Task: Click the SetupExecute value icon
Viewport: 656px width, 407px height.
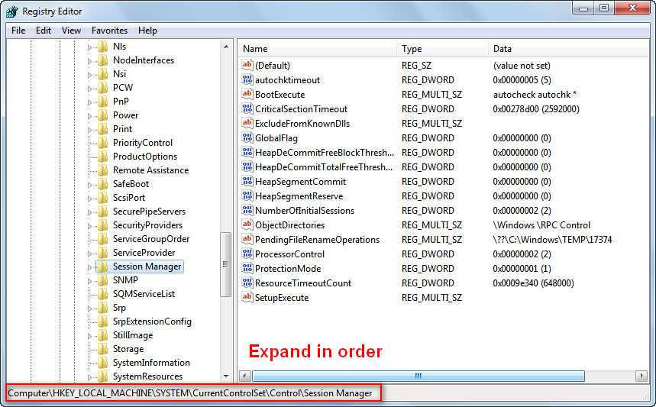Action: [x=247, y=298]
